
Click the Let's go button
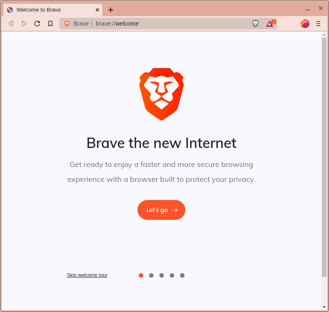coord(161,210)
